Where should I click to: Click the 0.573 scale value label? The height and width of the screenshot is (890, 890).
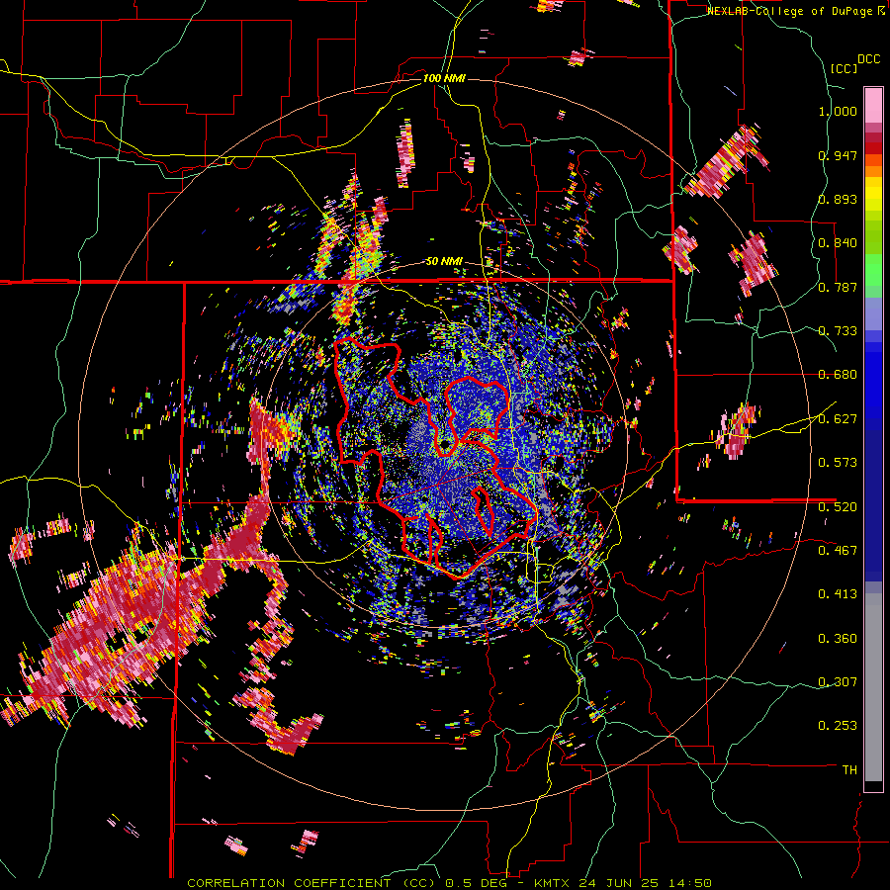click(x=838, y=463)
